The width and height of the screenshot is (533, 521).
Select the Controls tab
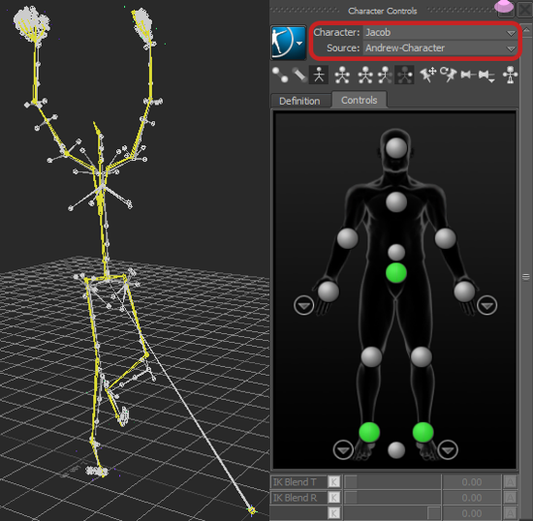(x=359, y=100)
